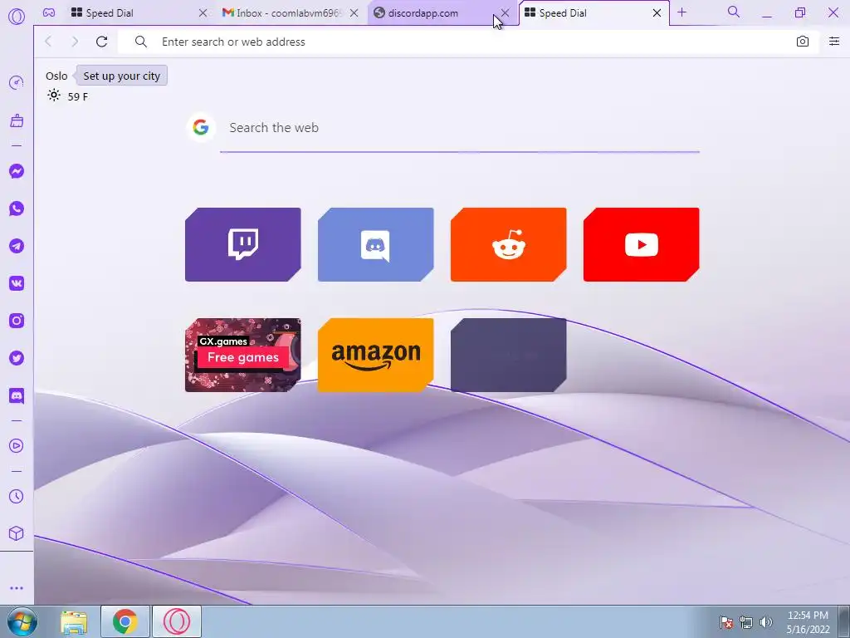Open the Amazon speed dial tile

point(376,356)
